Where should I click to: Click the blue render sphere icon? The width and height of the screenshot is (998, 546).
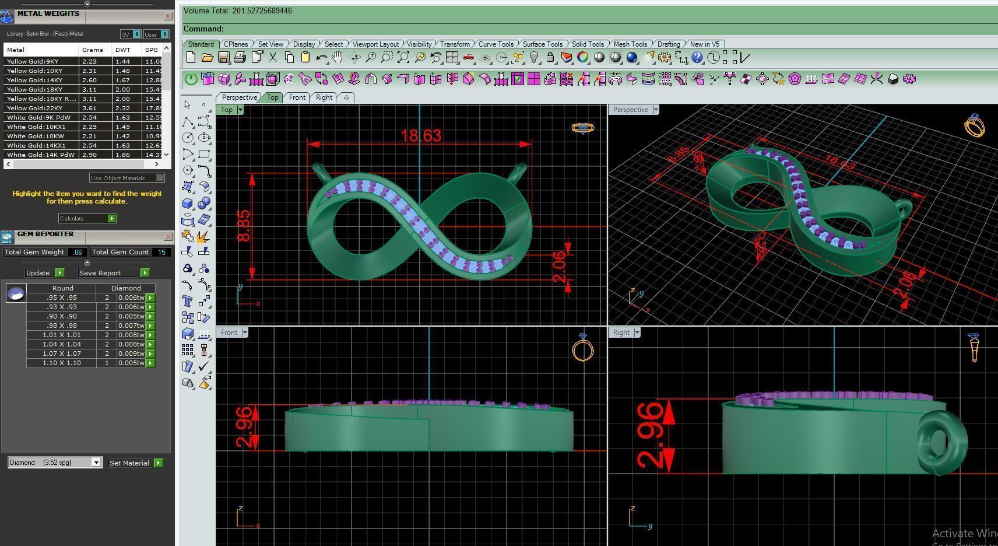point(632,58)
